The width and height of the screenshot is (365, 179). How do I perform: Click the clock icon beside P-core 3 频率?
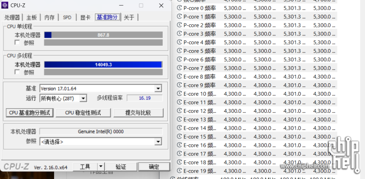click(x=179, y=34)
